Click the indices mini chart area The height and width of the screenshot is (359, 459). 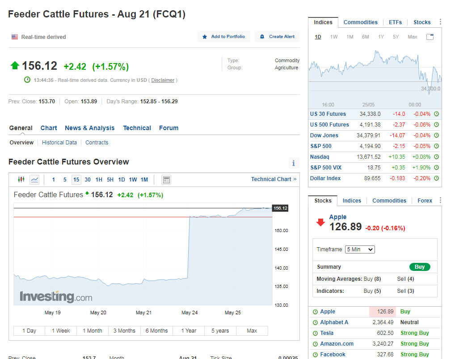point(375,76)
